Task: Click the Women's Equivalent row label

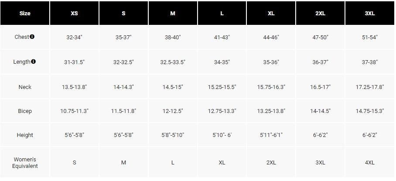Action: 25,163
